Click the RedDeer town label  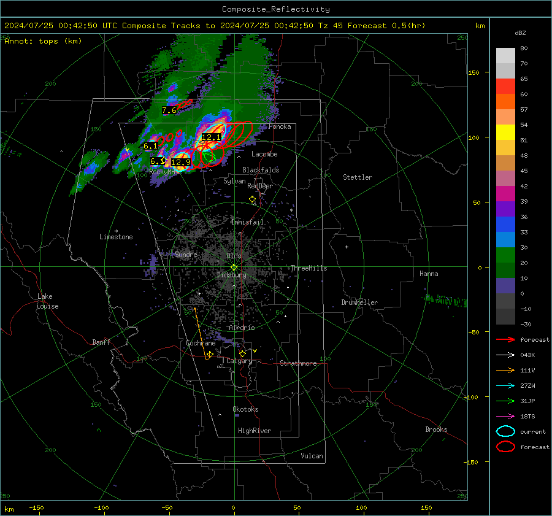(x=260, y=186)
